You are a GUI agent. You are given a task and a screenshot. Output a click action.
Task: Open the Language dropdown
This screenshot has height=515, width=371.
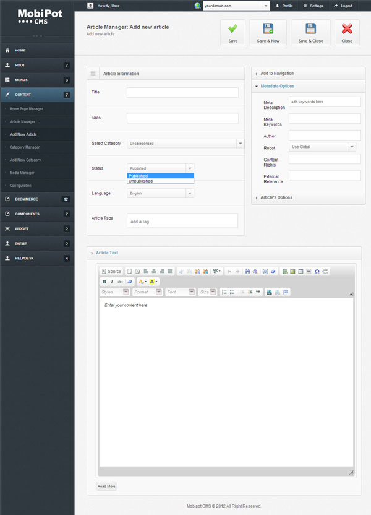click(x=160, y=193)
